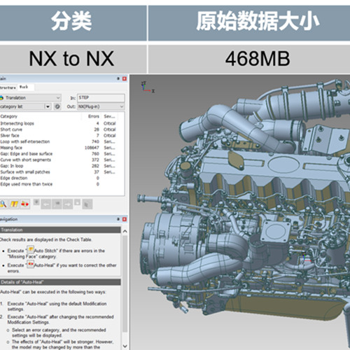Switch to the Structure tab
The width and height of the screenshot is (350, 350).
[8, 87]
